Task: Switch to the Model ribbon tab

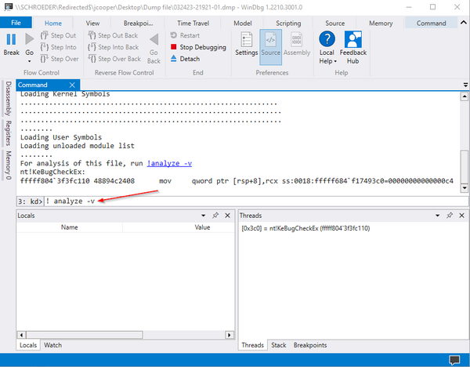Action: [x=243, y=23]
